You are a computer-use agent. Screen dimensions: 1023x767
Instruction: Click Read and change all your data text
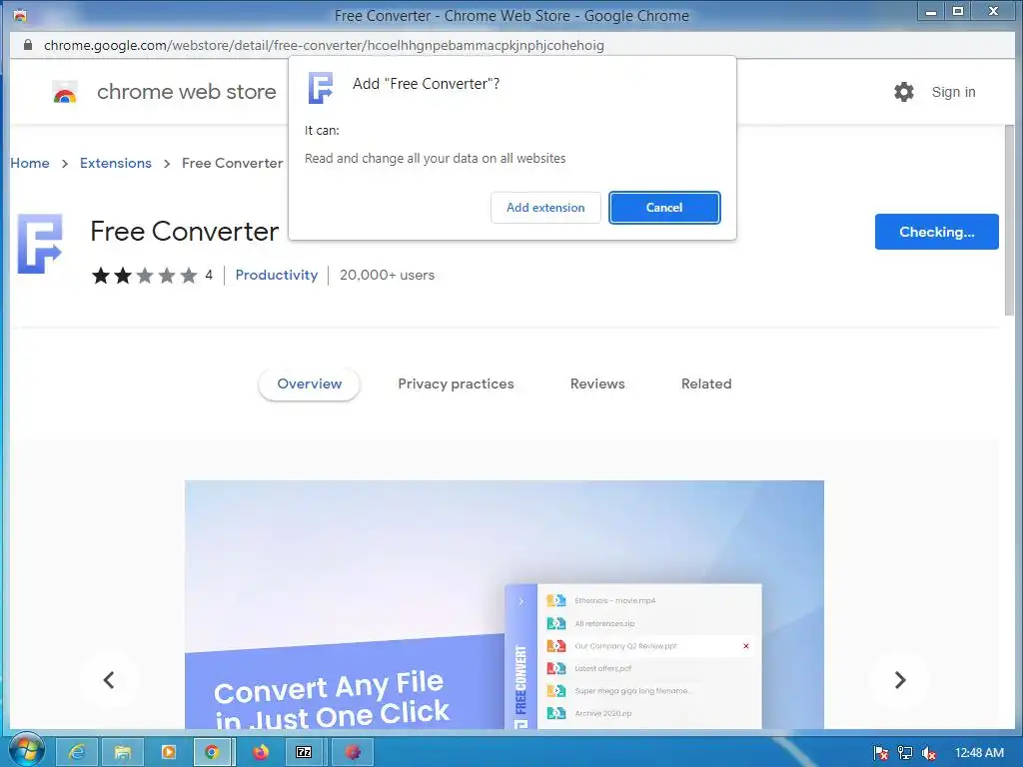click(436, 159)
